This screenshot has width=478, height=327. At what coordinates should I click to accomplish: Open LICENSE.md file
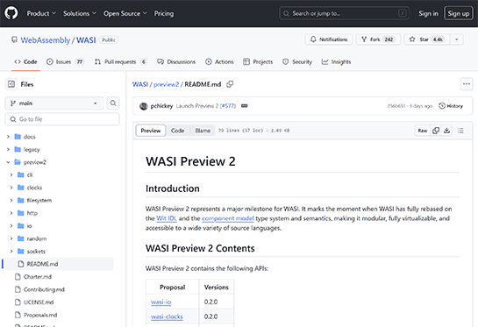coord(39,302)
